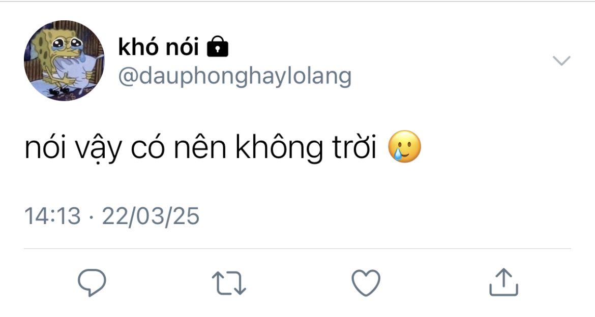
Task: Click the 22/03/25 post date
Action: [151, 216]
